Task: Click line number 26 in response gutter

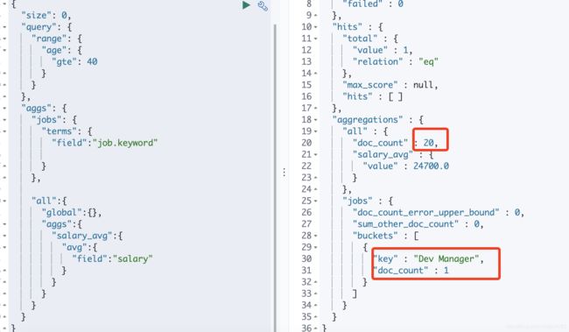Action: [306, 213]
